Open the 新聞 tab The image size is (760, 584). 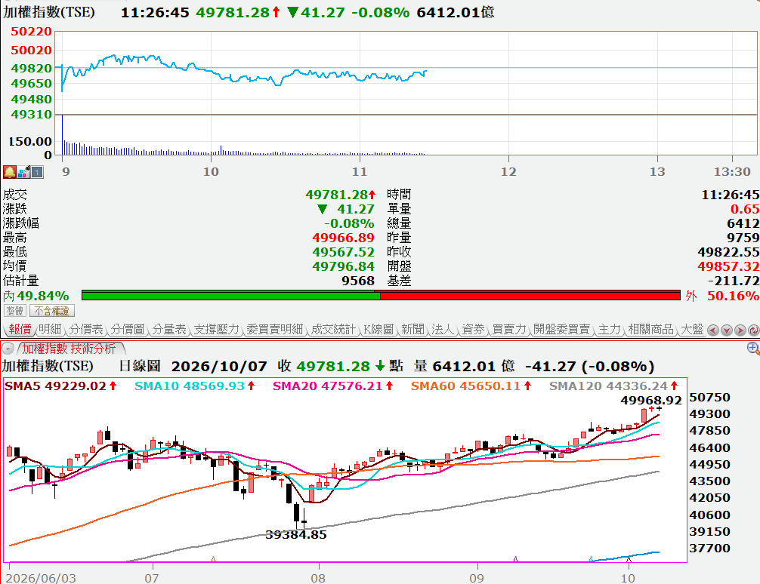(413, 329)
